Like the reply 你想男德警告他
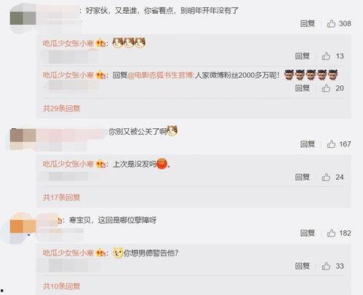The width and height of the screenshot is (363, 295). pyautogui.click(x=326, y=266)
